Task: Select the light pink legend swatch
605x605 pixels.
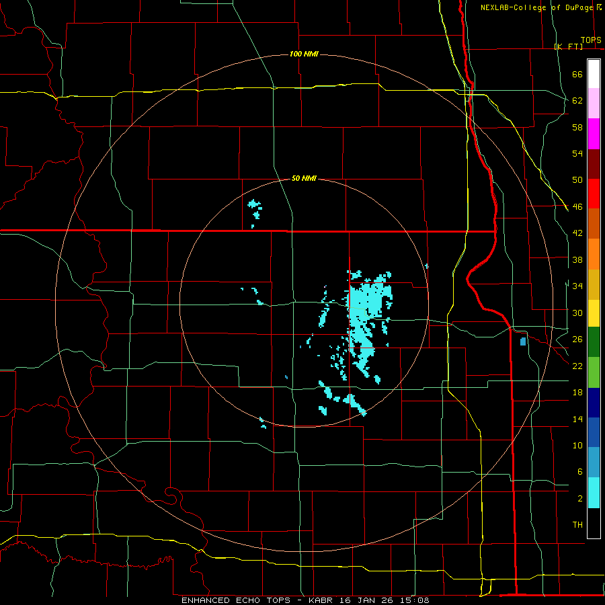Action: coord(594,103)
